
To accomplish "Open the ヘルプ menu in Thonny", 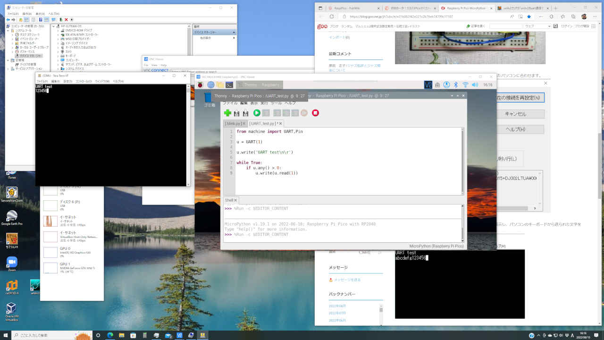I will [x=290, y=103].
